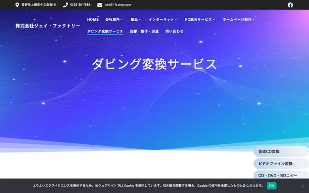Click the address text 長野県上田市中之条88-6
This screenshot has height=193, width=309.
[x=39, y=5]
